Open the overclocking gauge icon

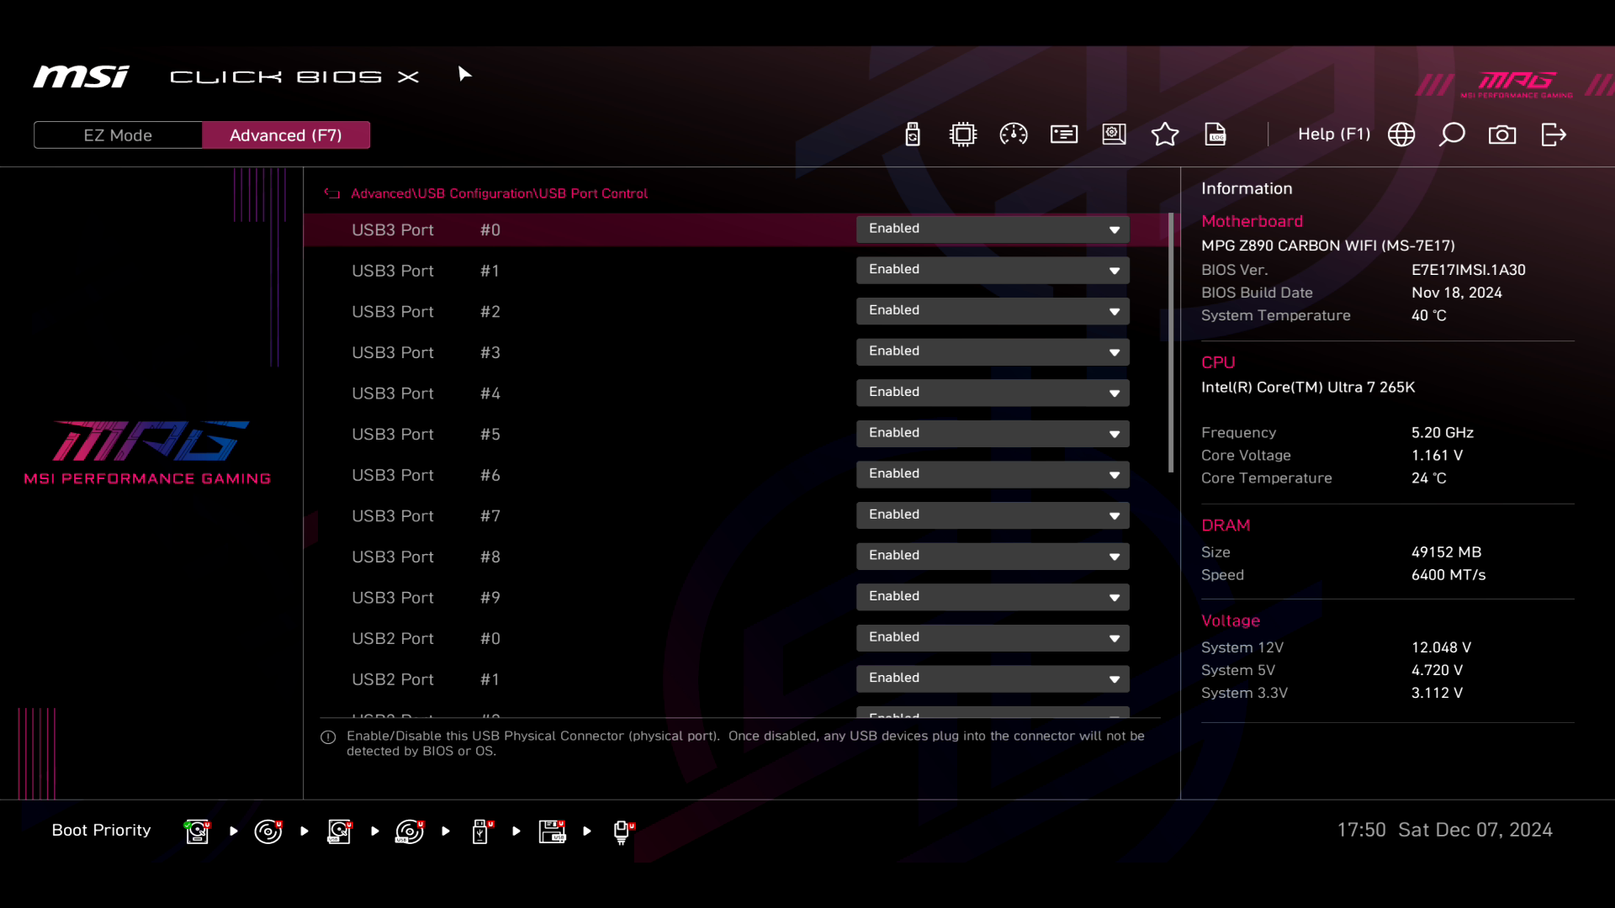coord(1014,135)
